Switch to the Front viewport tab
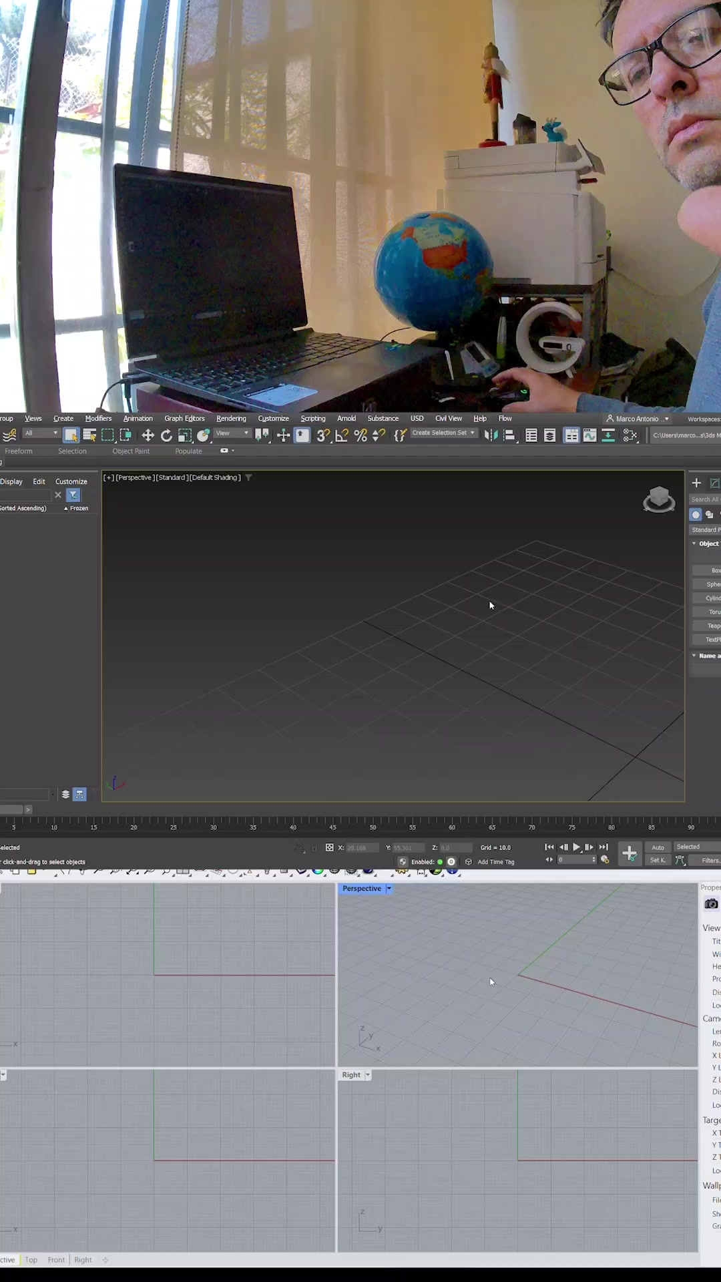This screenshot has width=721, height=1282. coord(56,1260)
